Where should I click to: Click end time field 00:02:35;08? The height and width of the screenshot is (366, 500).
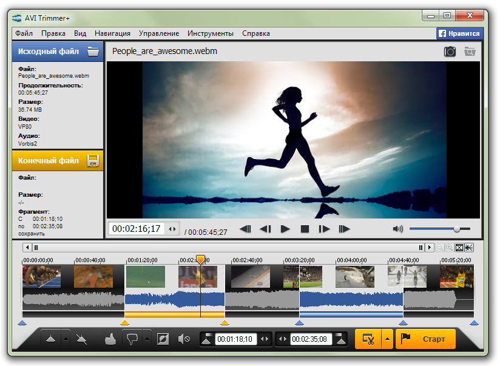click(x=310, y=339)
